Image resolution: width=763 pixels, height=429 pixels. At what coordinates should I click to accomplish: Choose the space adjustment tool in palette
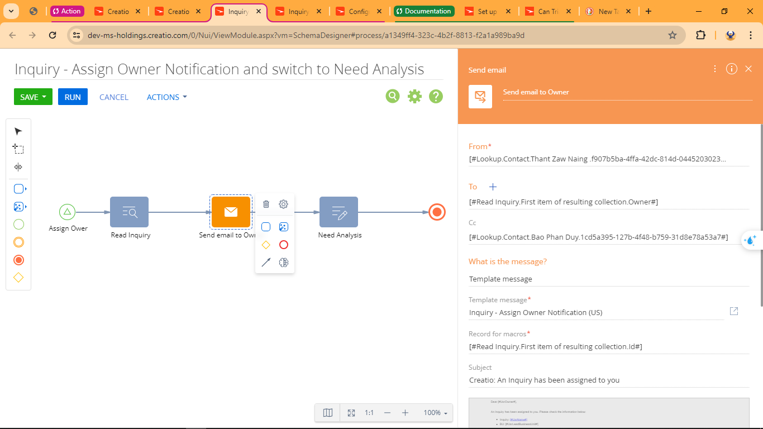pos(18,167)
